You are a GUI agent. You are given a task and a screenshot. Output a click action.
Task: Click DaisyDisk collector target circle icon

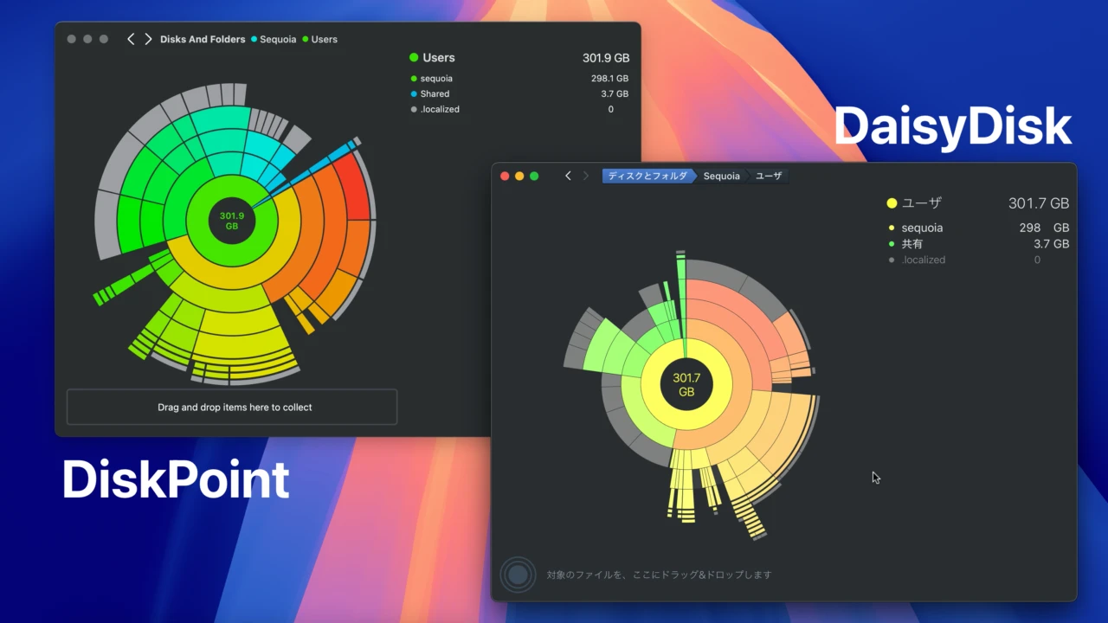pyautogui.click(x=518, y=575)
